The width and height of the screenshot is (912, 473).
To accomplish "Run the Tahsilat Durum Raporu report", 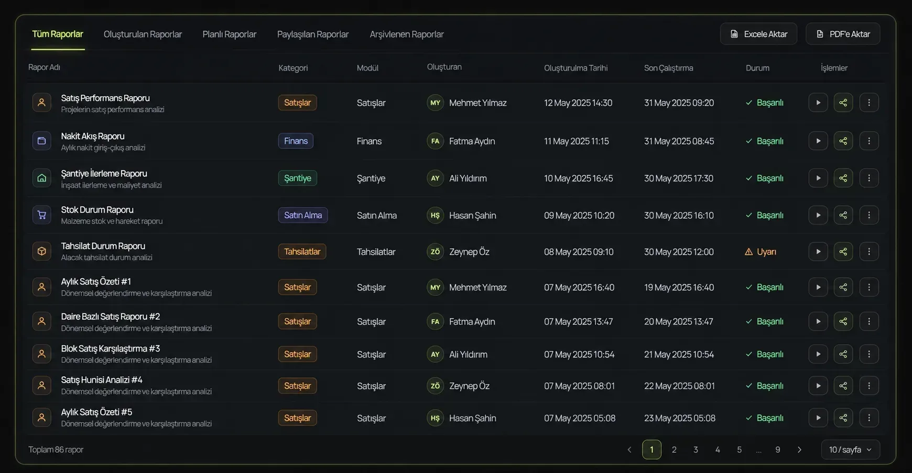I will (x=818, y=252).
